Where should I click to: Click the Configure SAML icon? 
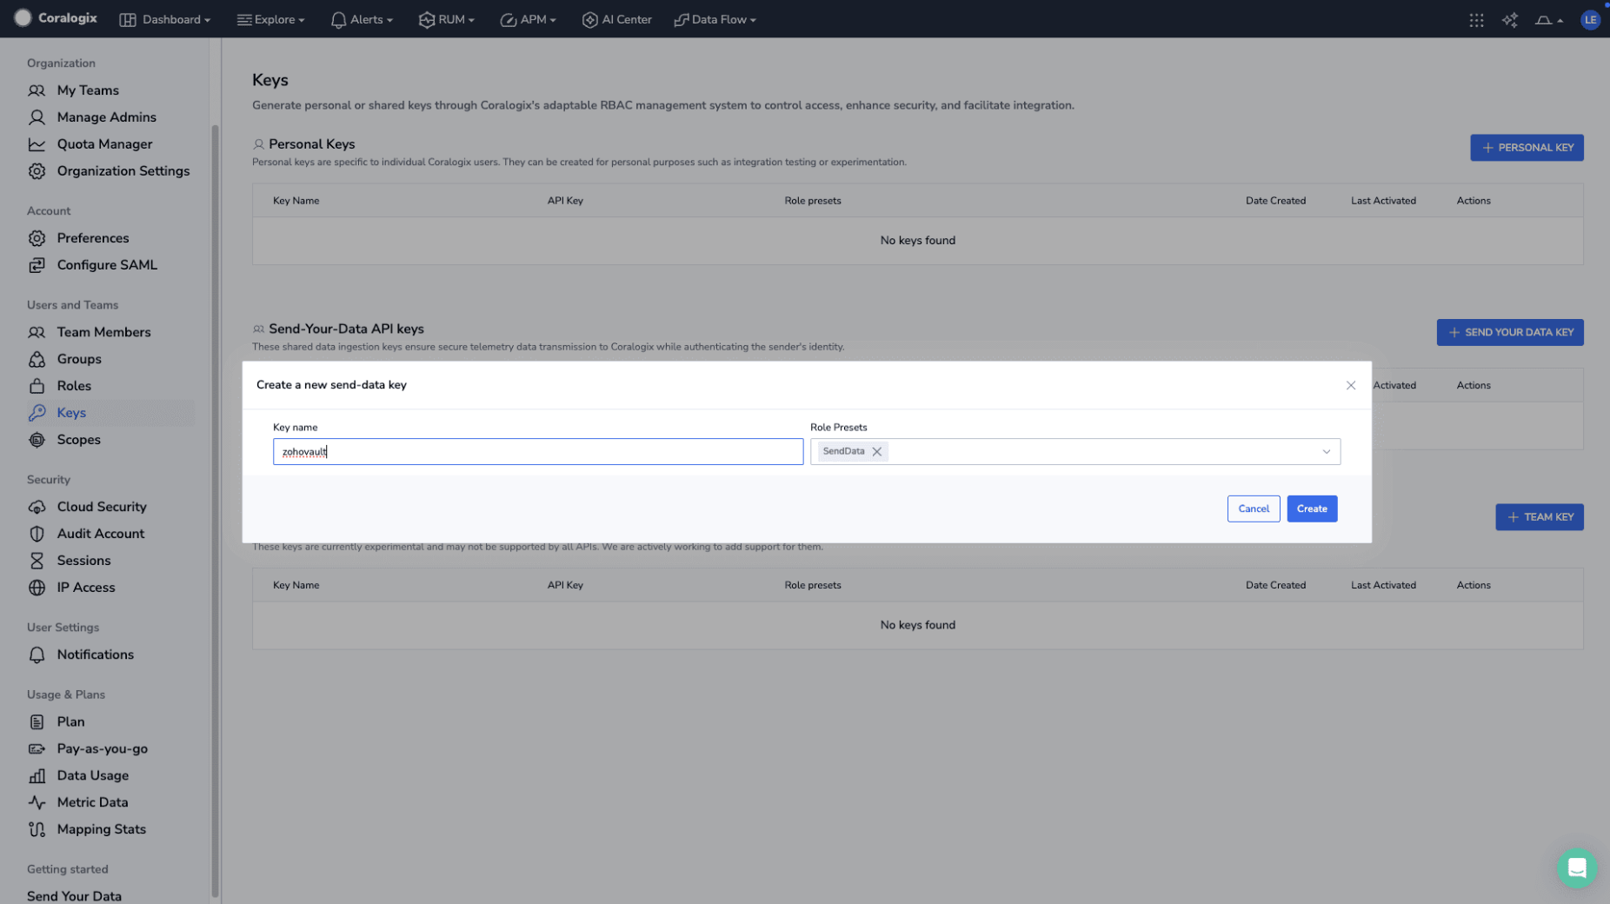point(37,265)
